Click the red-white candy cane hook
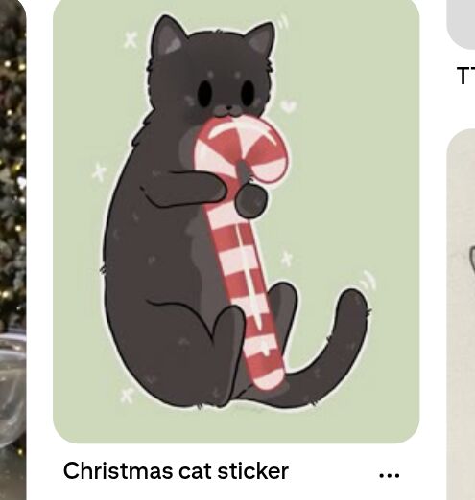Viewport: 475px width, 500px height. (x=242, y=150)
